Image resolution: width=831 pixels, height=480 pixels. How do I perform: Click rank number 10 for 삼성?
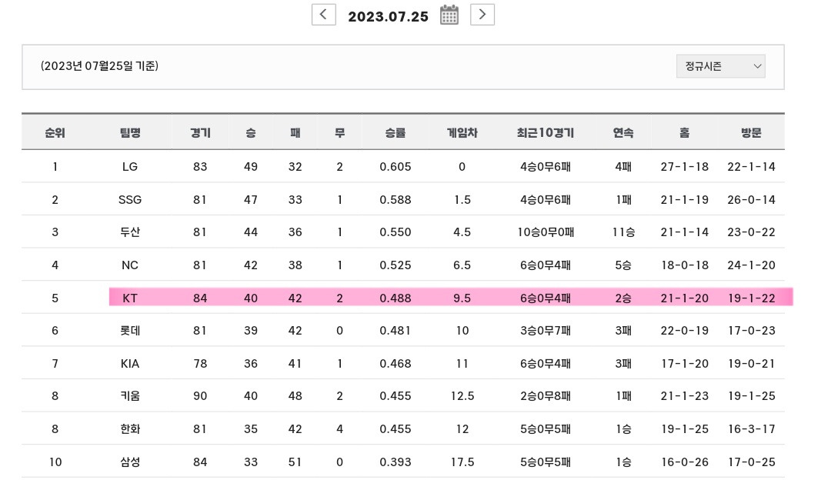(x=55, y=462)
